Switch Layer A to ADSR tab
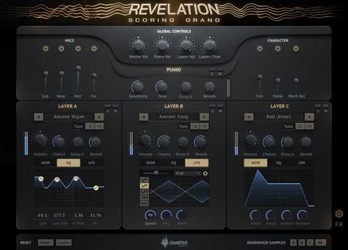Image resolution: width=348 pixels, height=250 pixels. pos(46,163)
